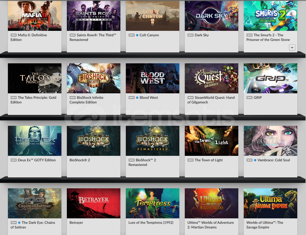Click the "Betrayer" title text

tap(76, 222)
